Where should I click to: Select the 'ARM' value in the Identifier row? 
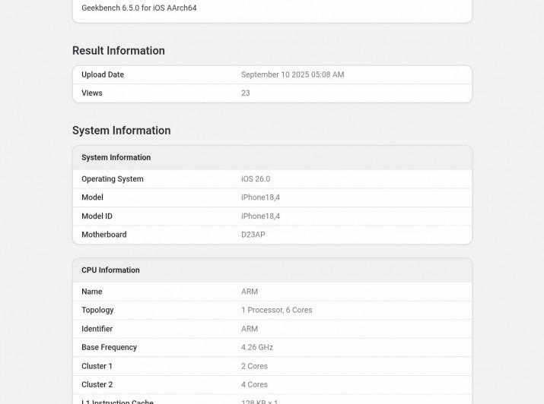point(249,329)
